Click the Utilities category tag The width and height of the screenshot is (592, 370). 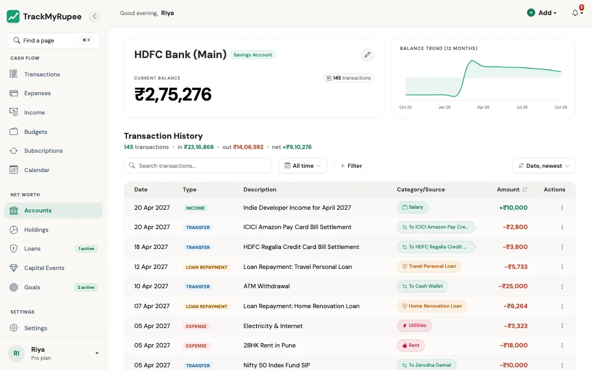point(414,325)
